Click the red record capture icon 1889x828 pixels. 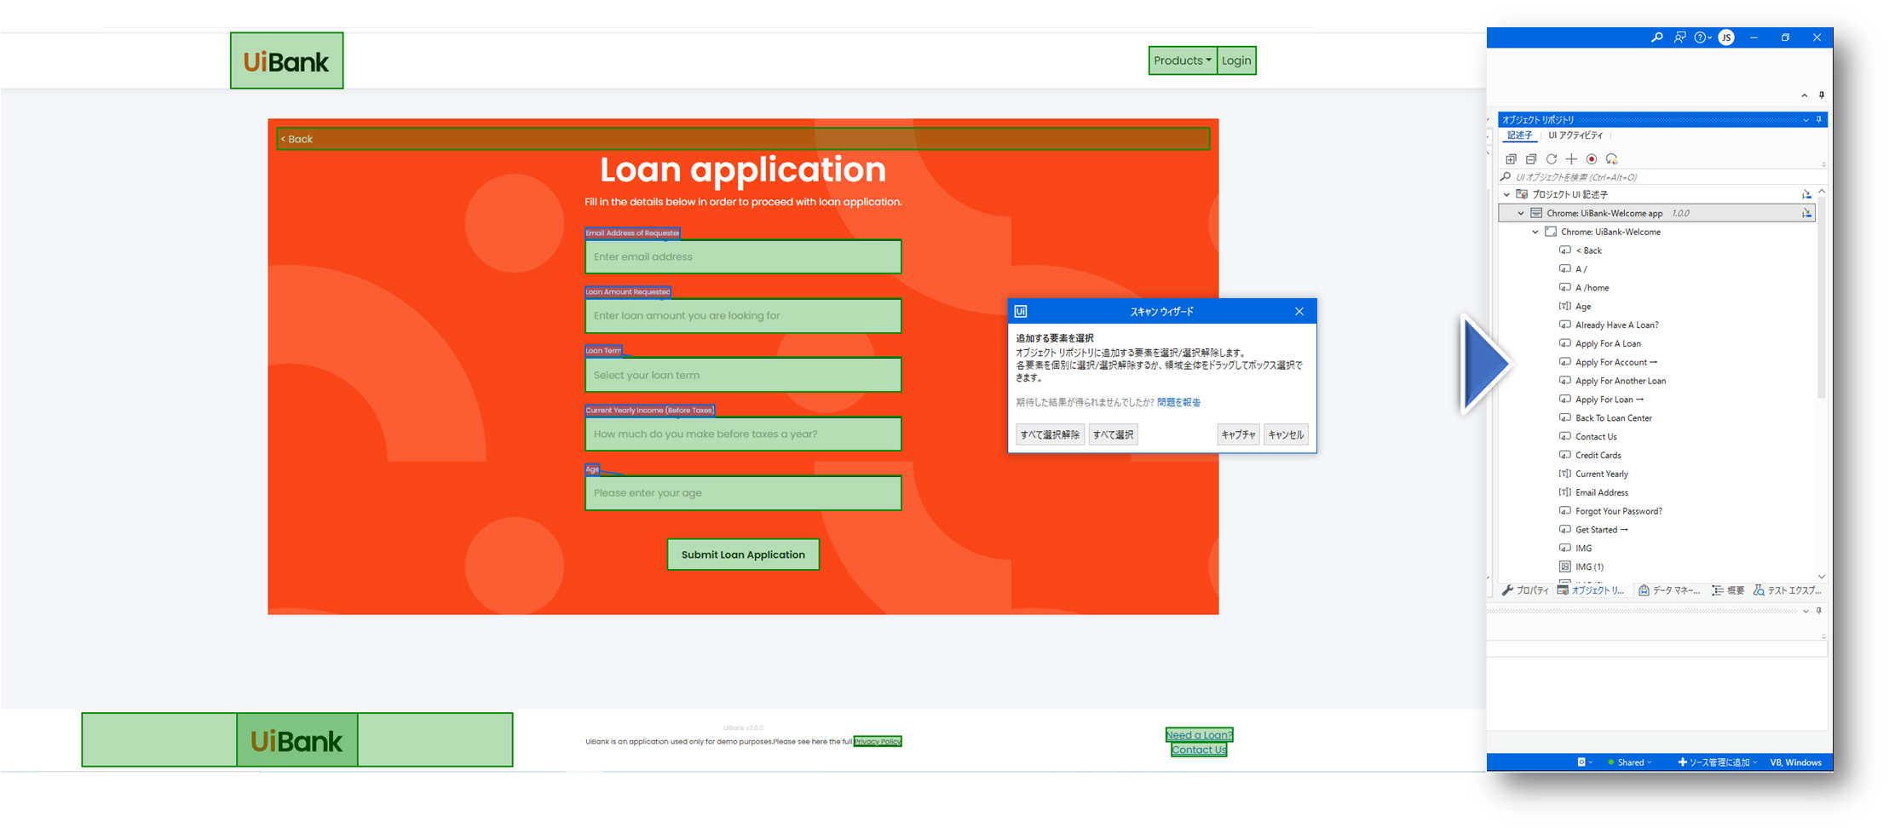click(x=1592, y=159)
